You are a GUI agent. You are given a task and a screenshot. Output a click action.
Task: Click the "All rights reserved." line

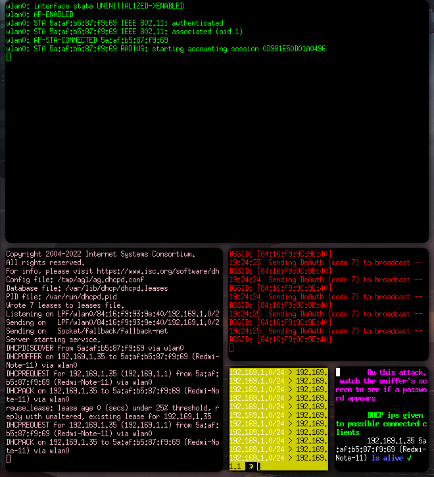pos(45,263)
